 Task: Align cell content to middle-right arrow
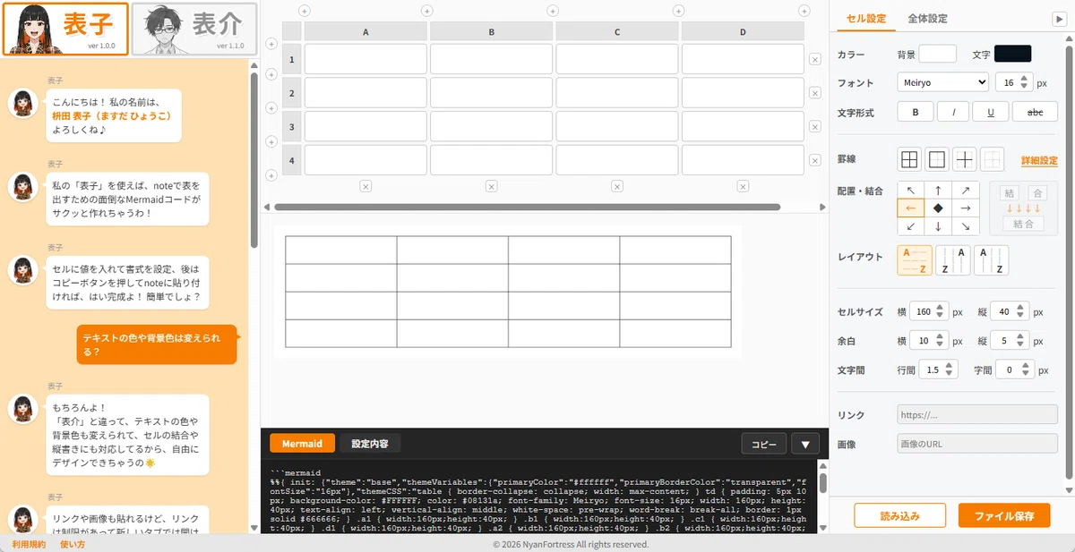[965, 208]
